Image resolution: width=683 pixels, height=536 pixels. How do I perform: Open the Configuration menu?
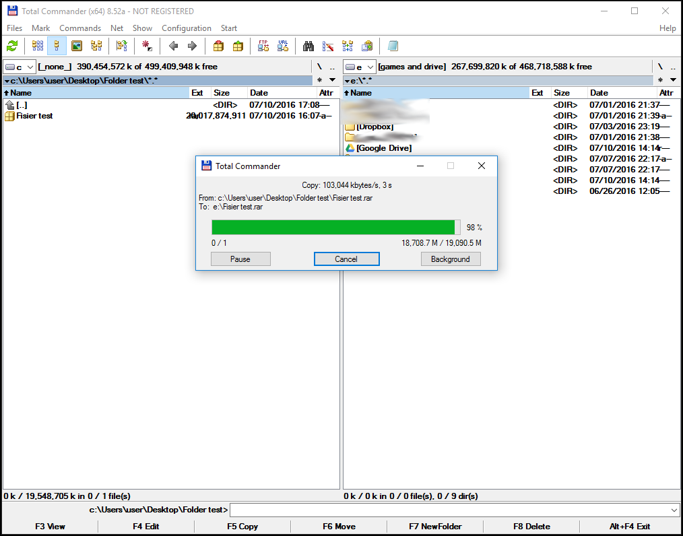[x=187, y=28]
